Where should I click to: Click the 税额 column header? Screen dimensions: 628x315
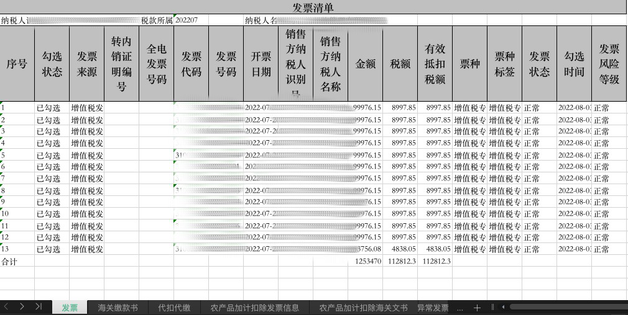(x=400, y=64)
